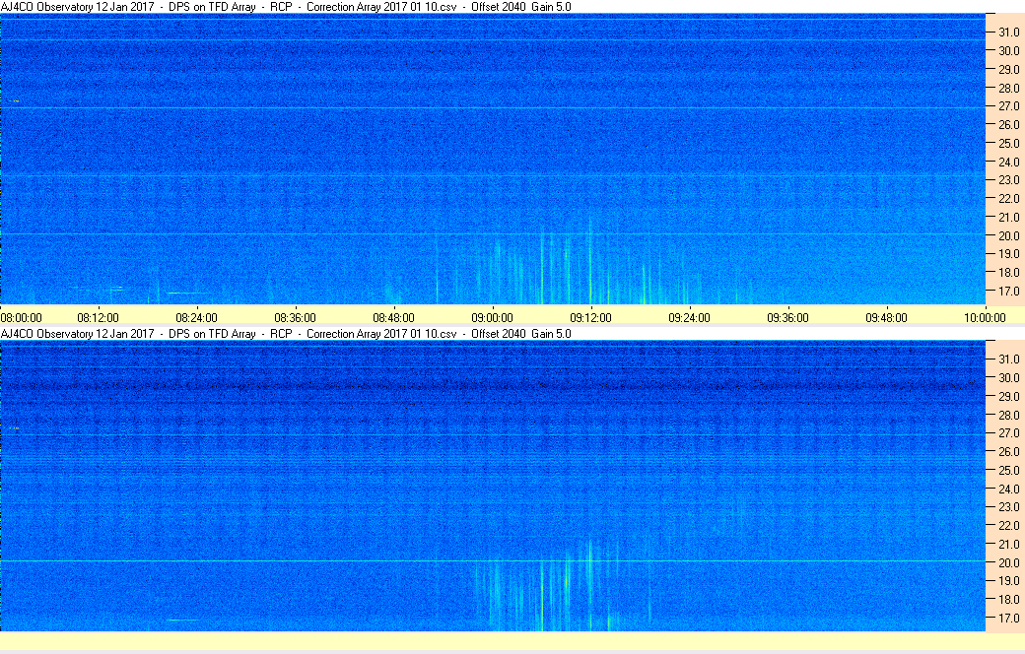Click 18.0 frequency label on lower spectrogram
Viewport: 1025px width, 654px height.
1008,600
